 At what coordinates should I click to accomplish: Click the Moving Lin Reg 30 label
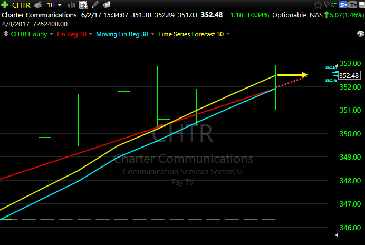[122, 34]
